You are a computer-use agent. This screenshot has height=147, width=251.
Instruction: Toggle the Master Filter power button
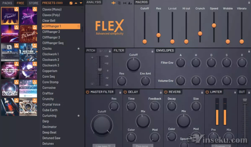tap(87, 92)
